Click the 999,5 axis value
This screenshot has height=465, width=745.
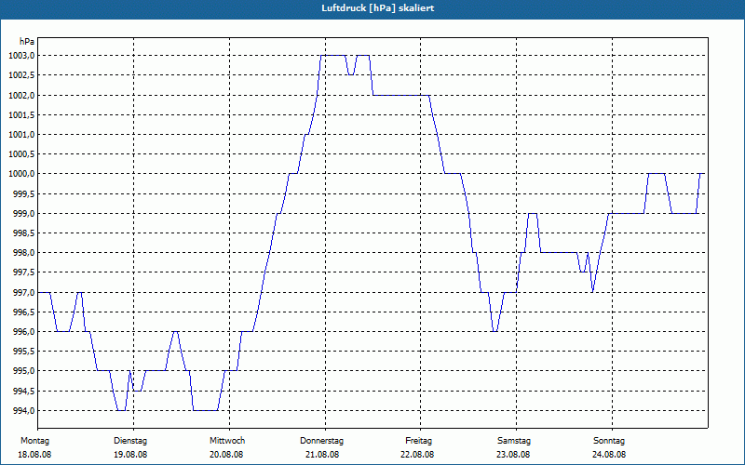23,193
